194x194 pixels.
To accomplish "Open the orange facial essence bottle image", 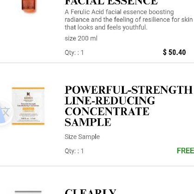I will 29,6.
